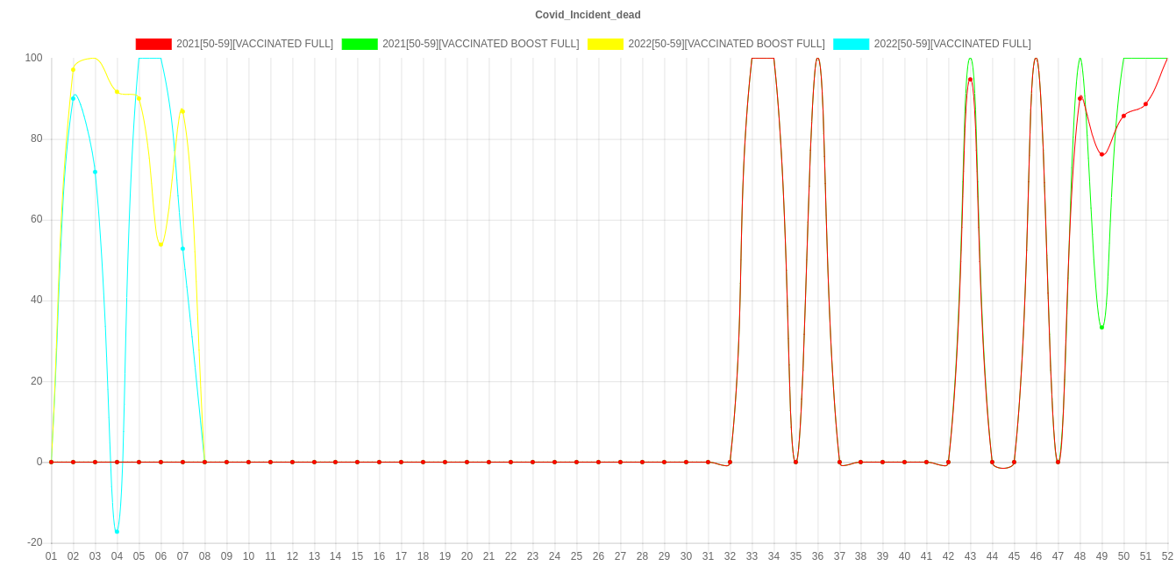
Task: Click the Covid_incident_dead chart title
Action: click(588, 15)
